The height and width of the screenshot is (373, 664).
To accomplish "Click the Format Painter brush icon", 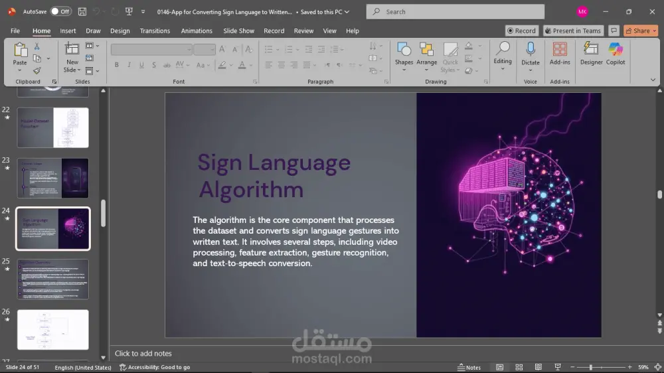I will 37,71.
